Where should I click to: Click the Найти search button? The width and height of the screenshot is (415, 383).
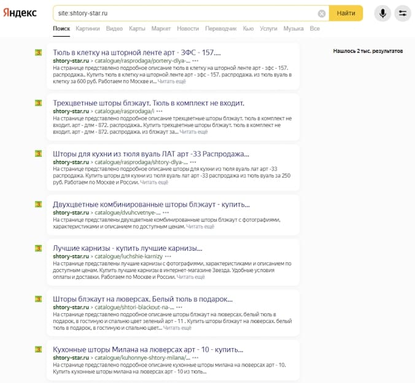[x=346, y=13]
